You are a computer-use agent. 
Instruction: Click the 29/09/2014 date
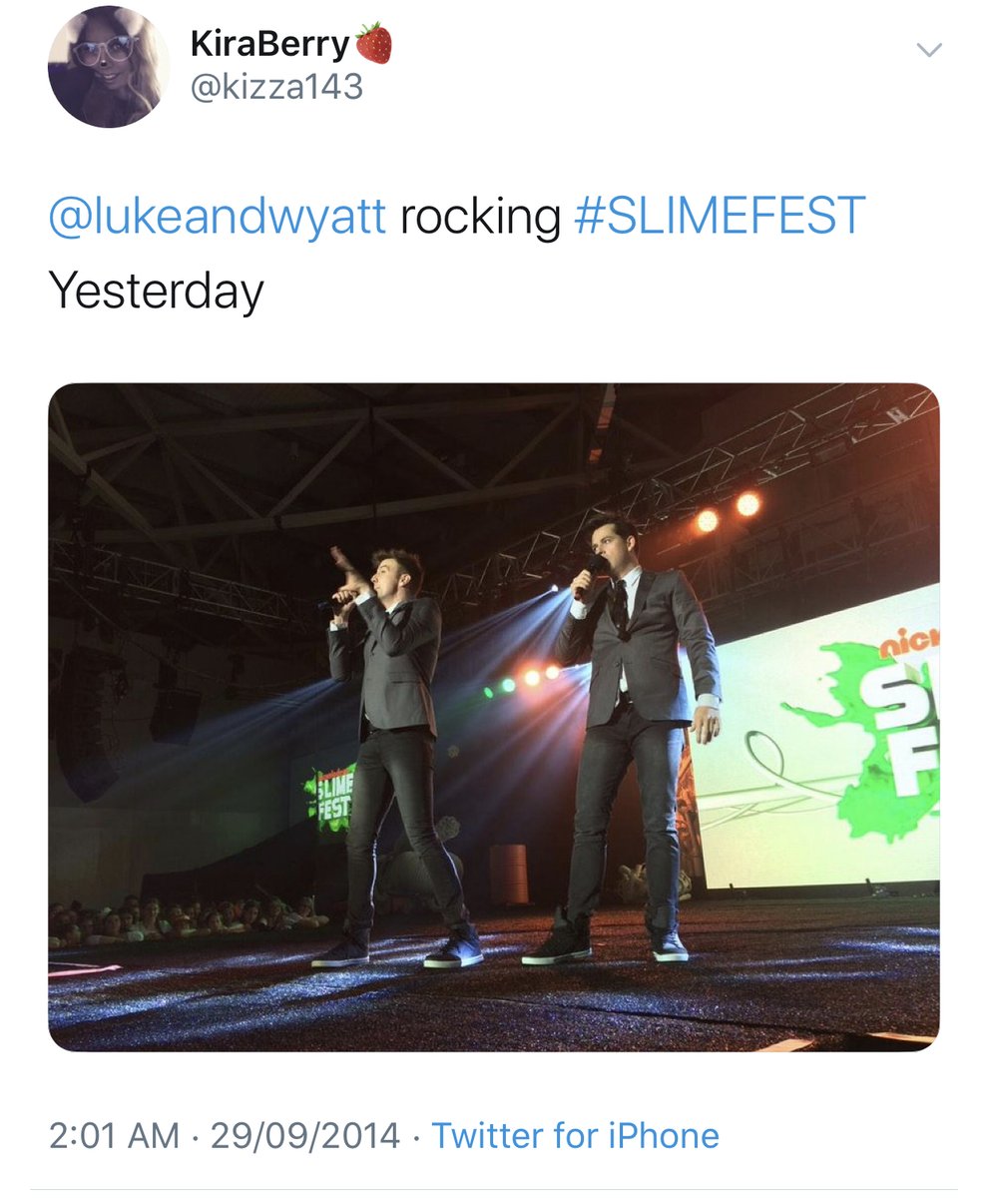coord(305,1136)
